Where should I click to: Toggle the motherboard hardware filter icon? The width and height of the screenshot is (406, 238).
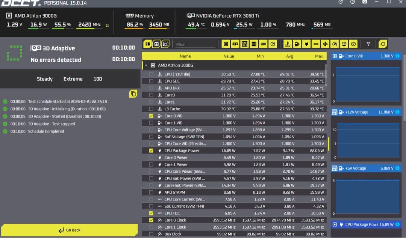click(x=244, y=44)
